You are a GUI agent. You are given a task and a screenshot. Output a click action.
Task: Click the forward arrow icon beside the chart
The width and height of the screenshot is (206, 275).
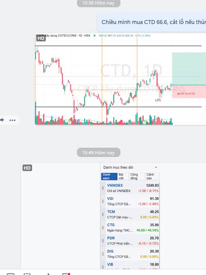click(x=2, y=120)
